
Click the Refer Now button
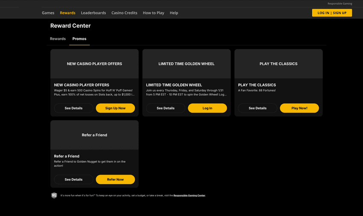click(x=115, y=179)
